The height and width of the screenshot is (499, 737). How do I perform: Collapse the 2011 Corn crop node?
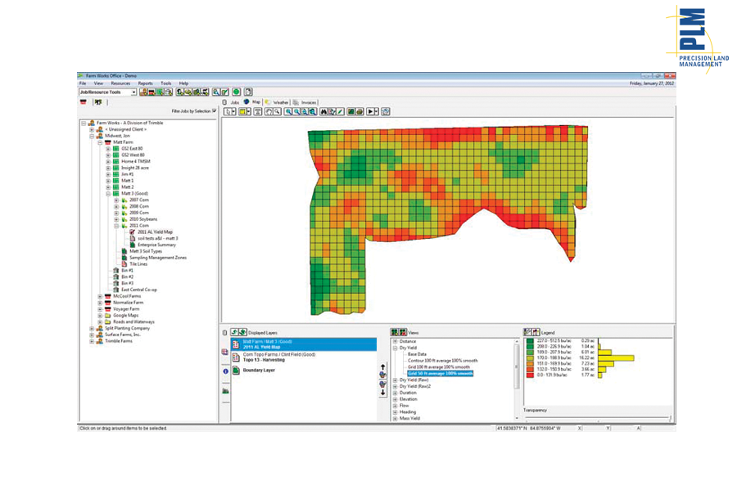point(116,225)
